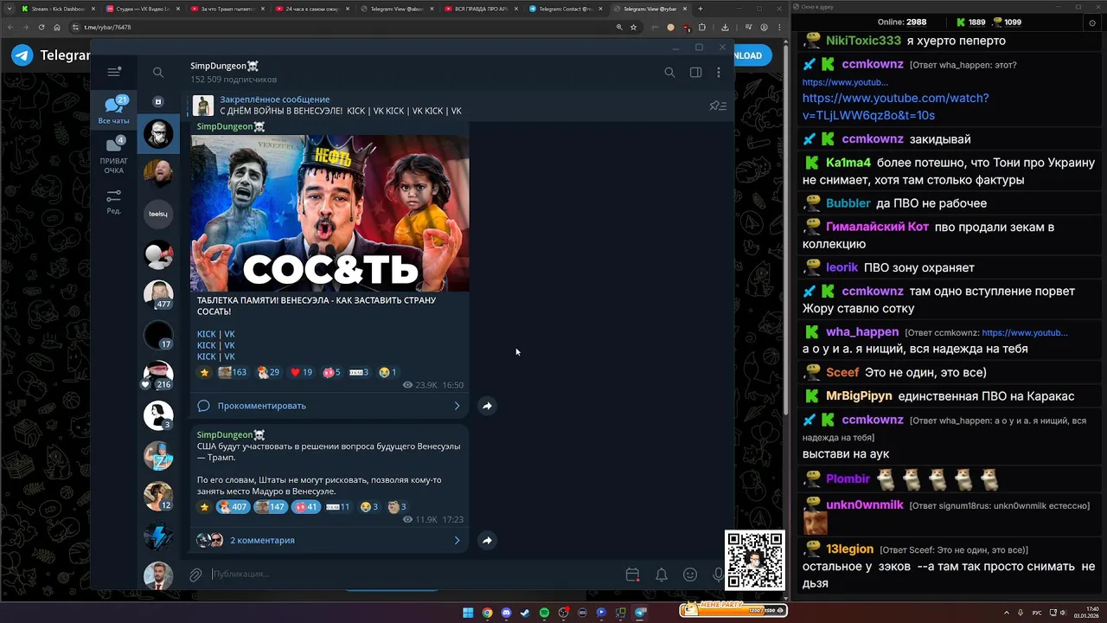Viewport: 1107px width, 623px height.
Task: Open chat with 477 unread badge
Action: (x=158, y=294)
